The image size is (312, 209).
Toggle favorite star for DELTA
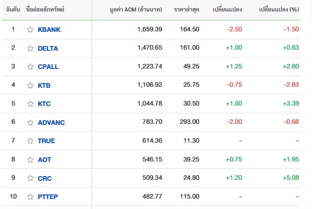pos(30,48)
